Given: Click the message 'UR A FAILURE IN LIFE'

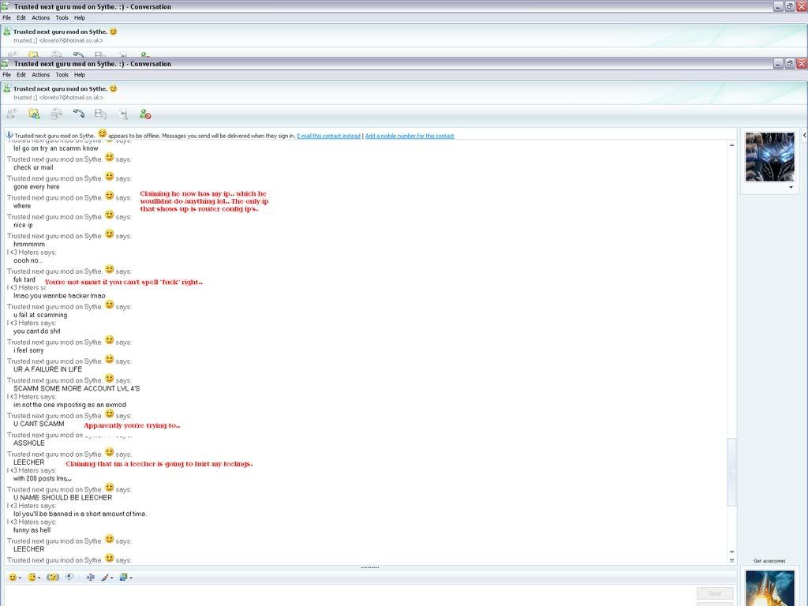Looking at the screenshot, I should [x=48, y=369].
